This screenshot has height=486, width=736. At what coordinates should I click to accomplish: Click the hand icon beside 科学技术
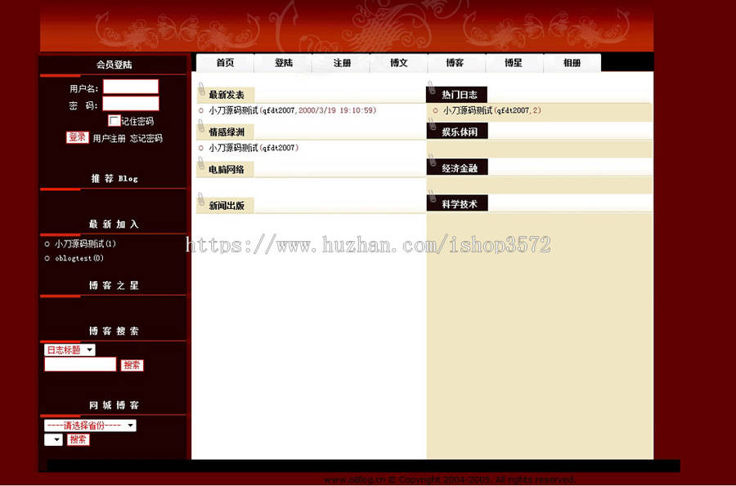[431, 198]
